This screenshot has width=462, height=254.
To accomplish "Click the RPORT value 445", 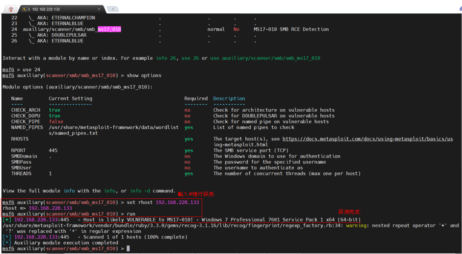I will pos(53,150).
